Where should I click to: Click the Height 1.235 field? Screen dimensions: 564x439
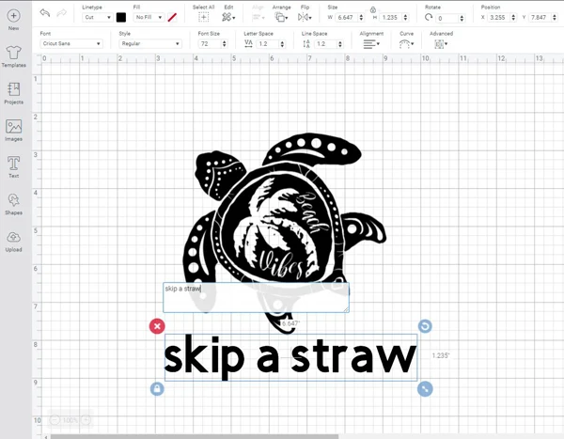(x=391, y=17)
